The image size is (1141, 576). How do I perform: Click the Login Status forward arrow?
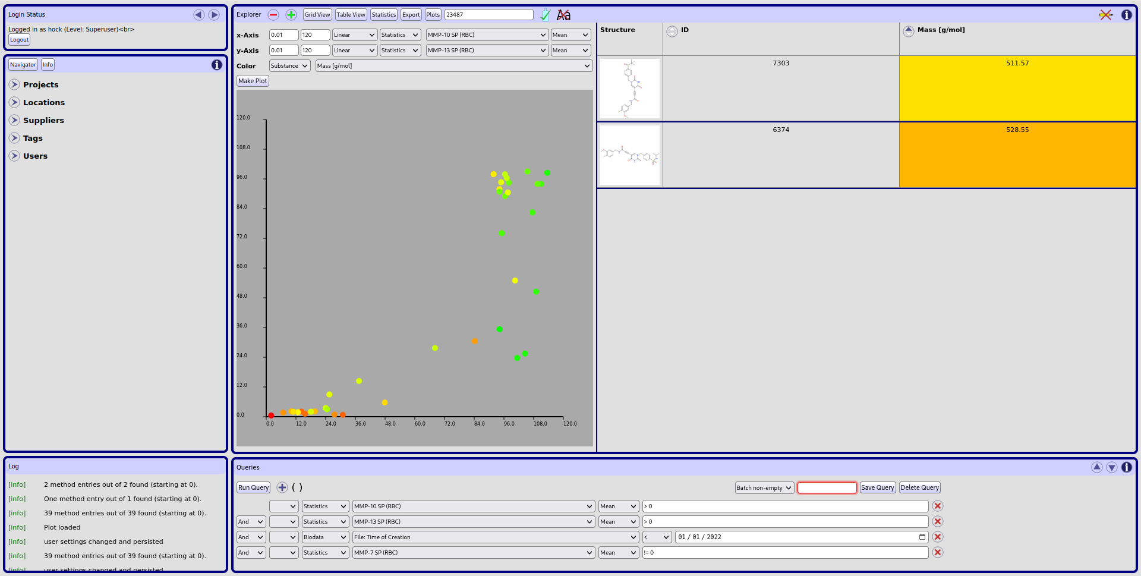214,15
